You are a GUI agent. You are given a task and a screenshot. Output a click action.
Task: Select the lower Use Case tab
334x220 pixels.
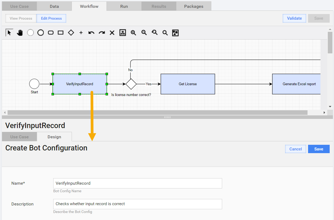tap(19, 137)
